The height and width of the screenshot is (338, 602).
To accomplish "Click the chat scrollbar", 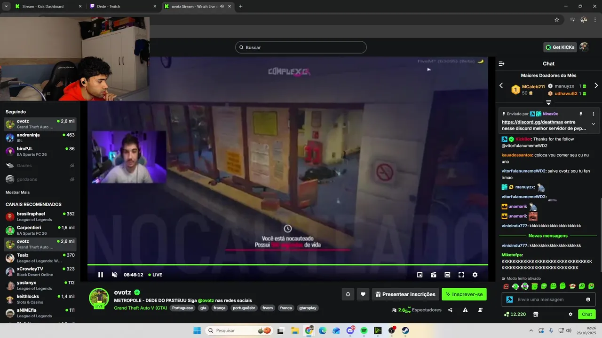I will pos(601,235).
